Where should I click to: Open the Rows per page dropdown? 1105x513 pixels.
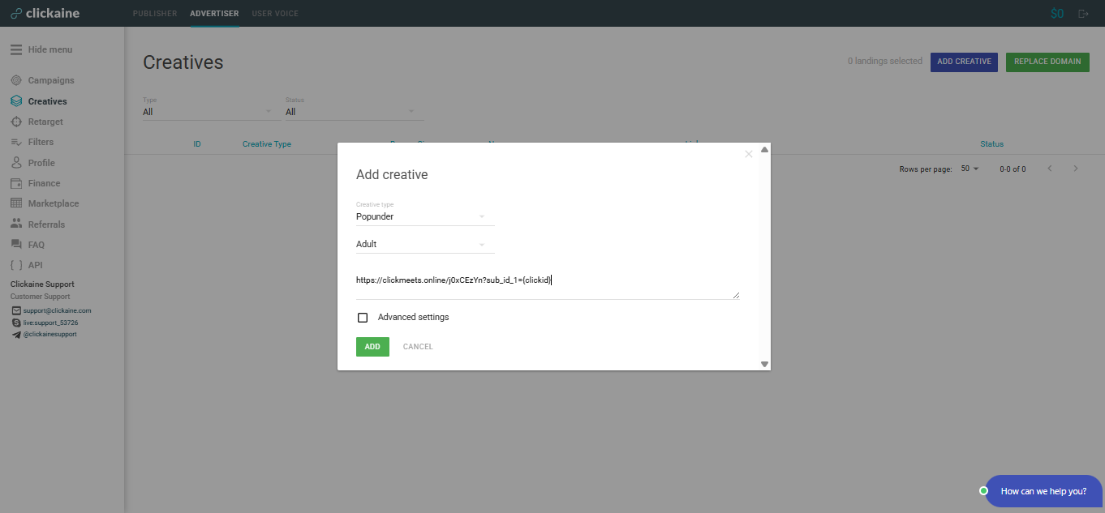coord(970,169)
